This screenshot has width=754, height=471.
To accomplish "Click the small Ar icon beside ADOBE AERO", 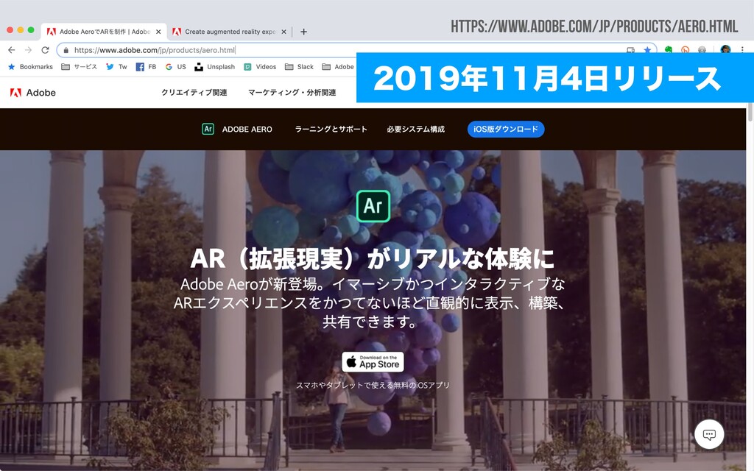I will [208, 129].
